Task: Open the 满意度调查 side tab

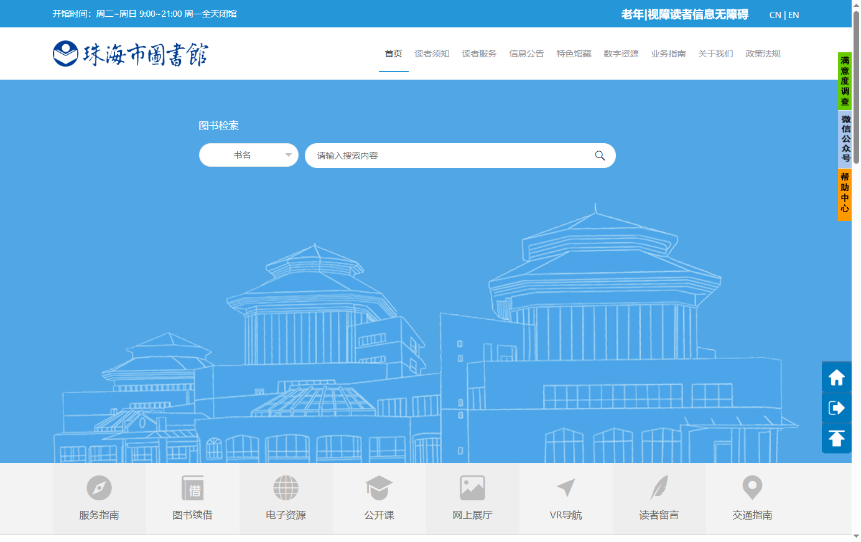Action: pos(845,82)
